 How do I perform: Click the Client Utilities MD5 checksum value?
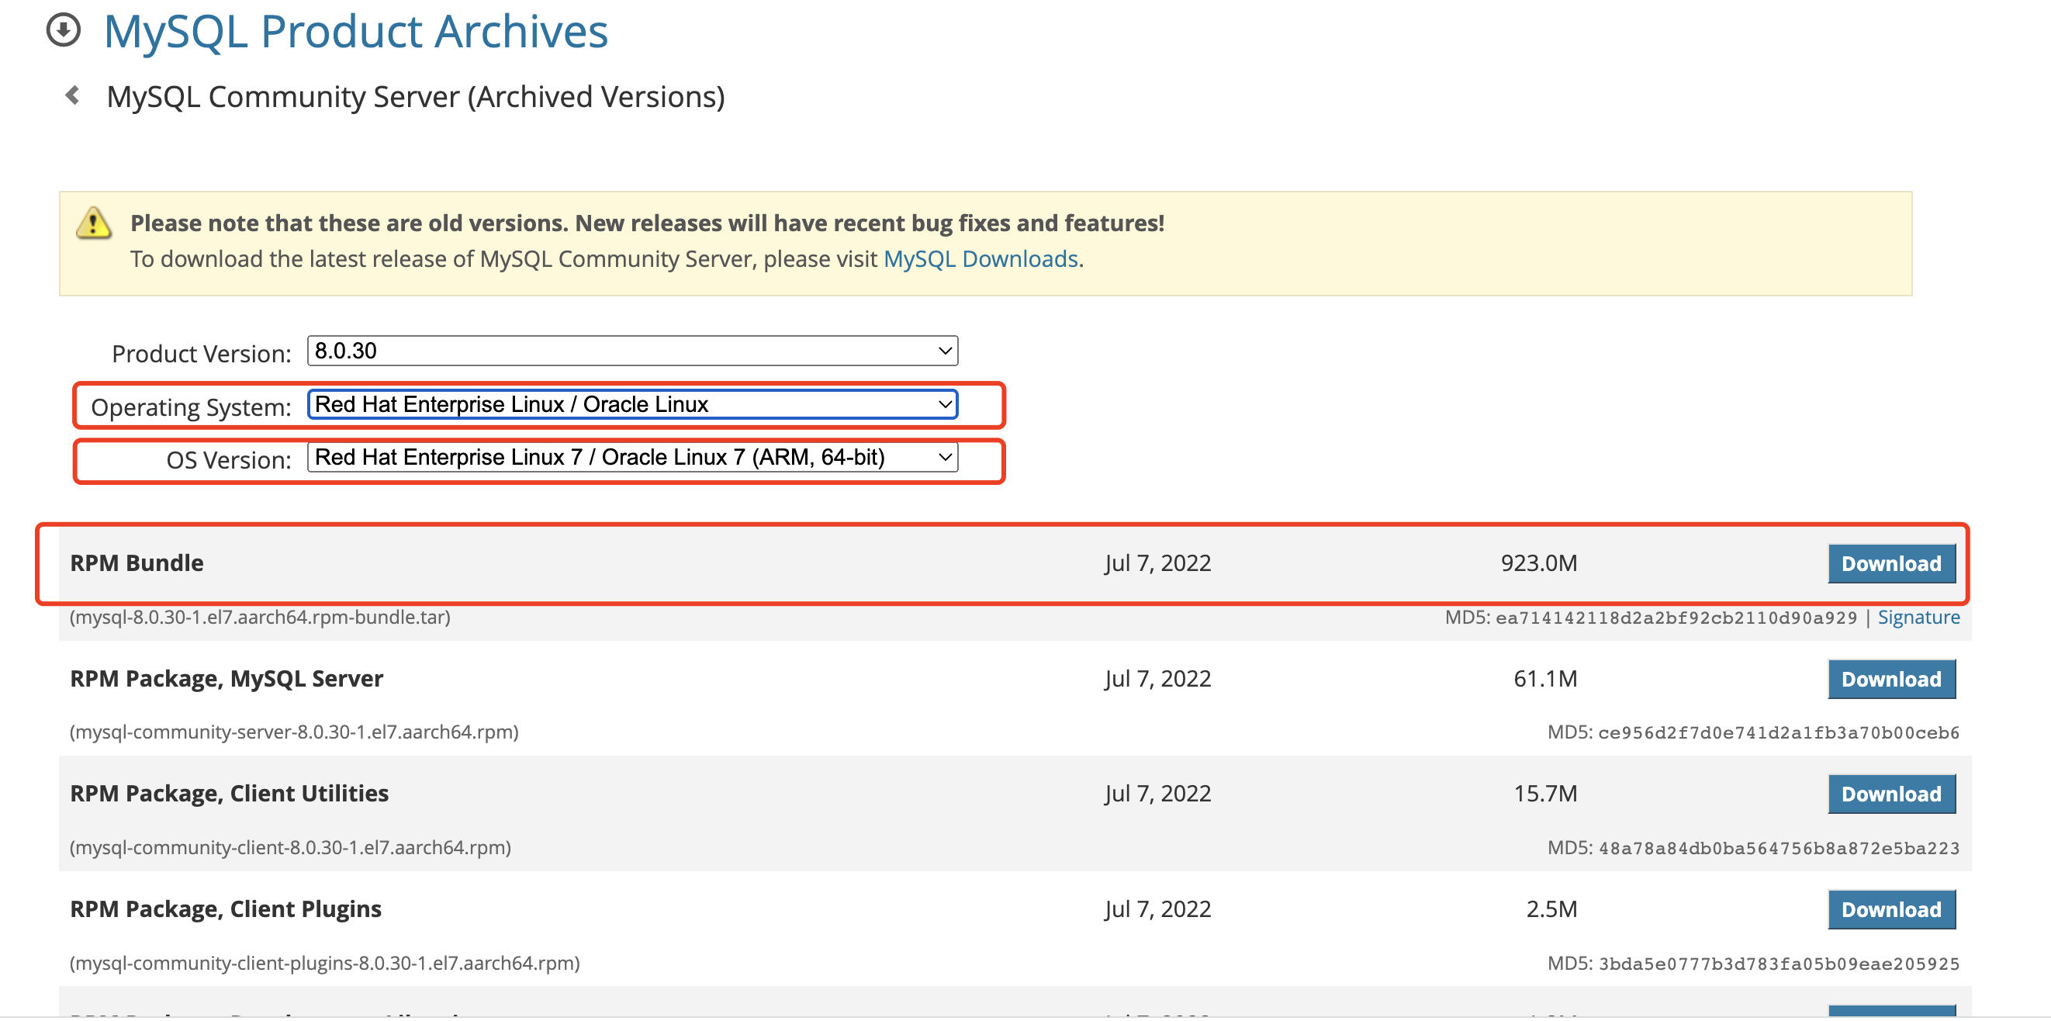click(x=1778, y=848)
